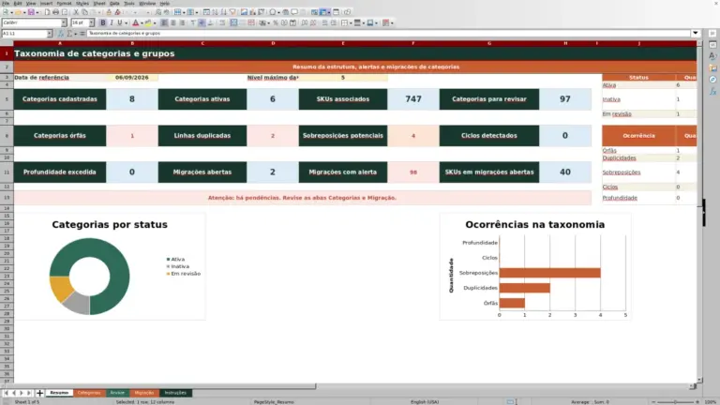The height and width of the screenshot is (405, 720).
Task: Click the Inativa link in Status table
Action: (611, 99)
